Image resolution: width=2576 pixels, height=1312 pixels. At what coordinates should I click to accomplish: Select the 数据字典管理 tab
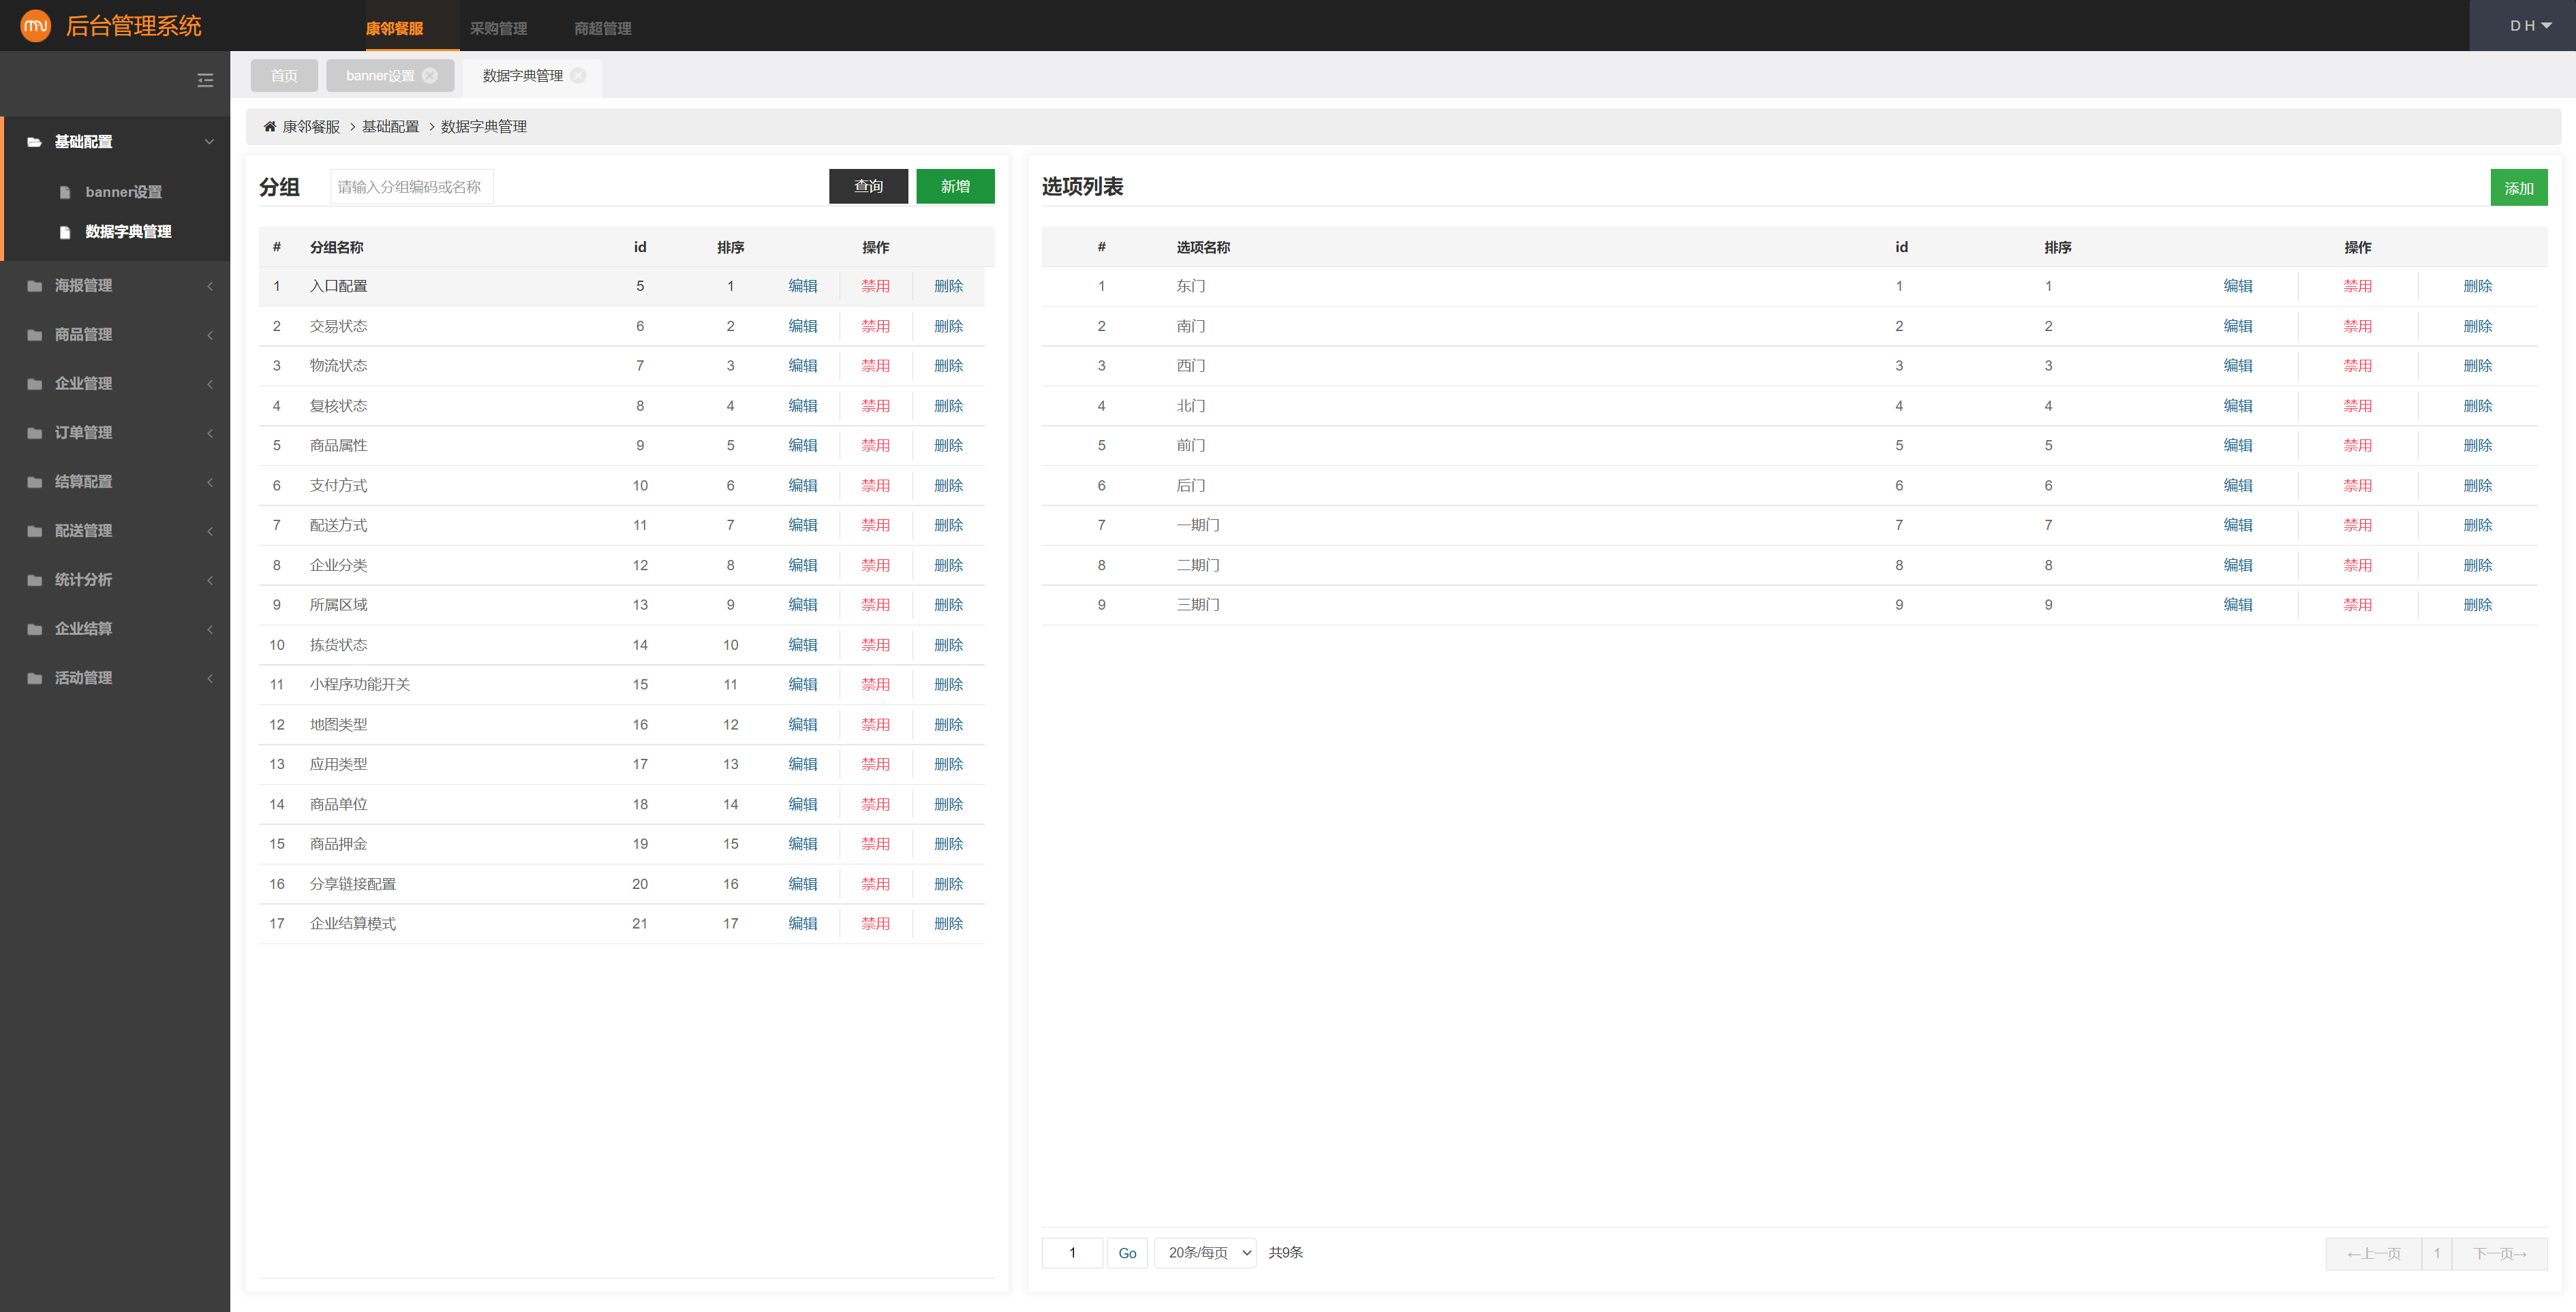522,76
